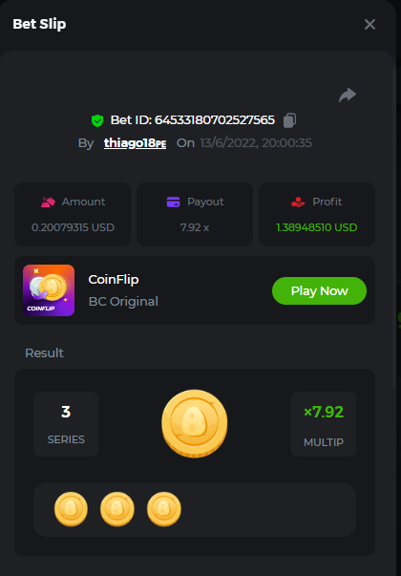Click the ×7.92 MULTIP box
The height and width of the screenshot is (576, 401).
click(324, 424)
